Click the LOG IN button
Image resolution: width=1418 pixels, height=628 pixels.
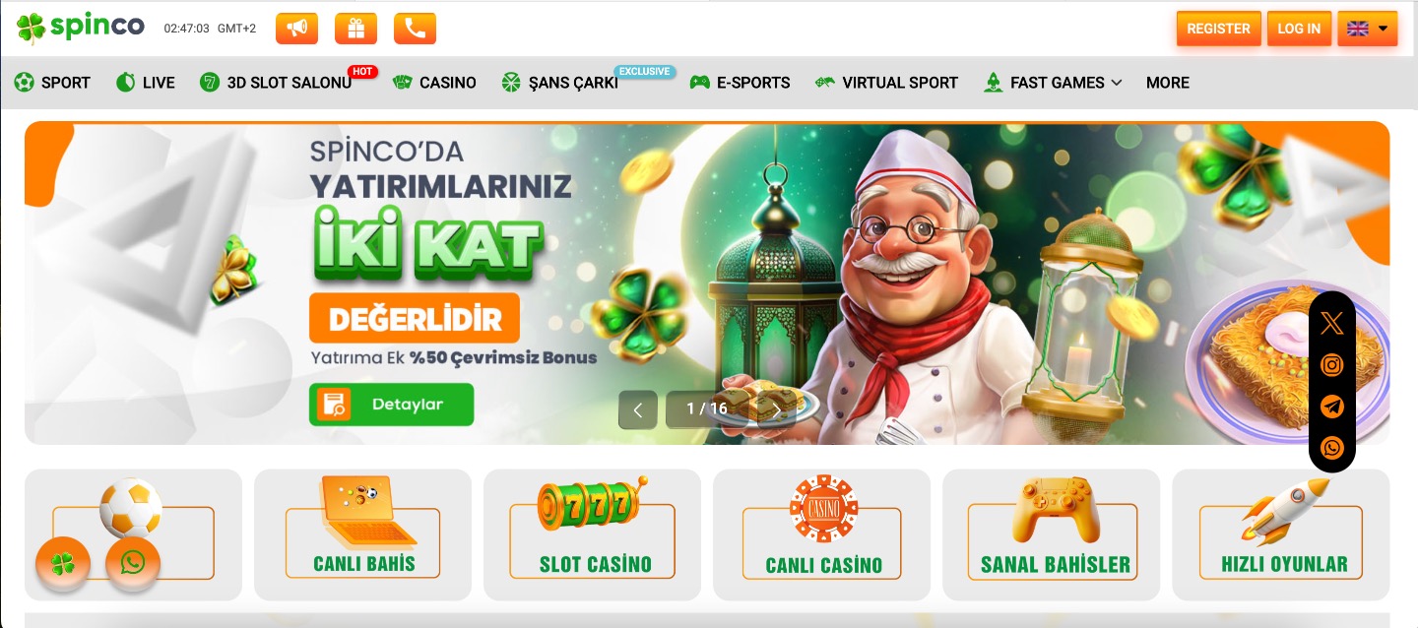(x=1299, y=29)
